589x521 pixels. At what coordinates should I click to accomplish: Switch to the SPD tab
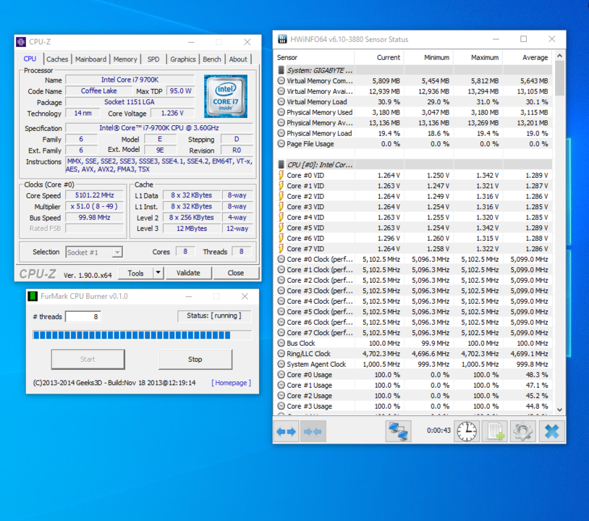point(153,59)
